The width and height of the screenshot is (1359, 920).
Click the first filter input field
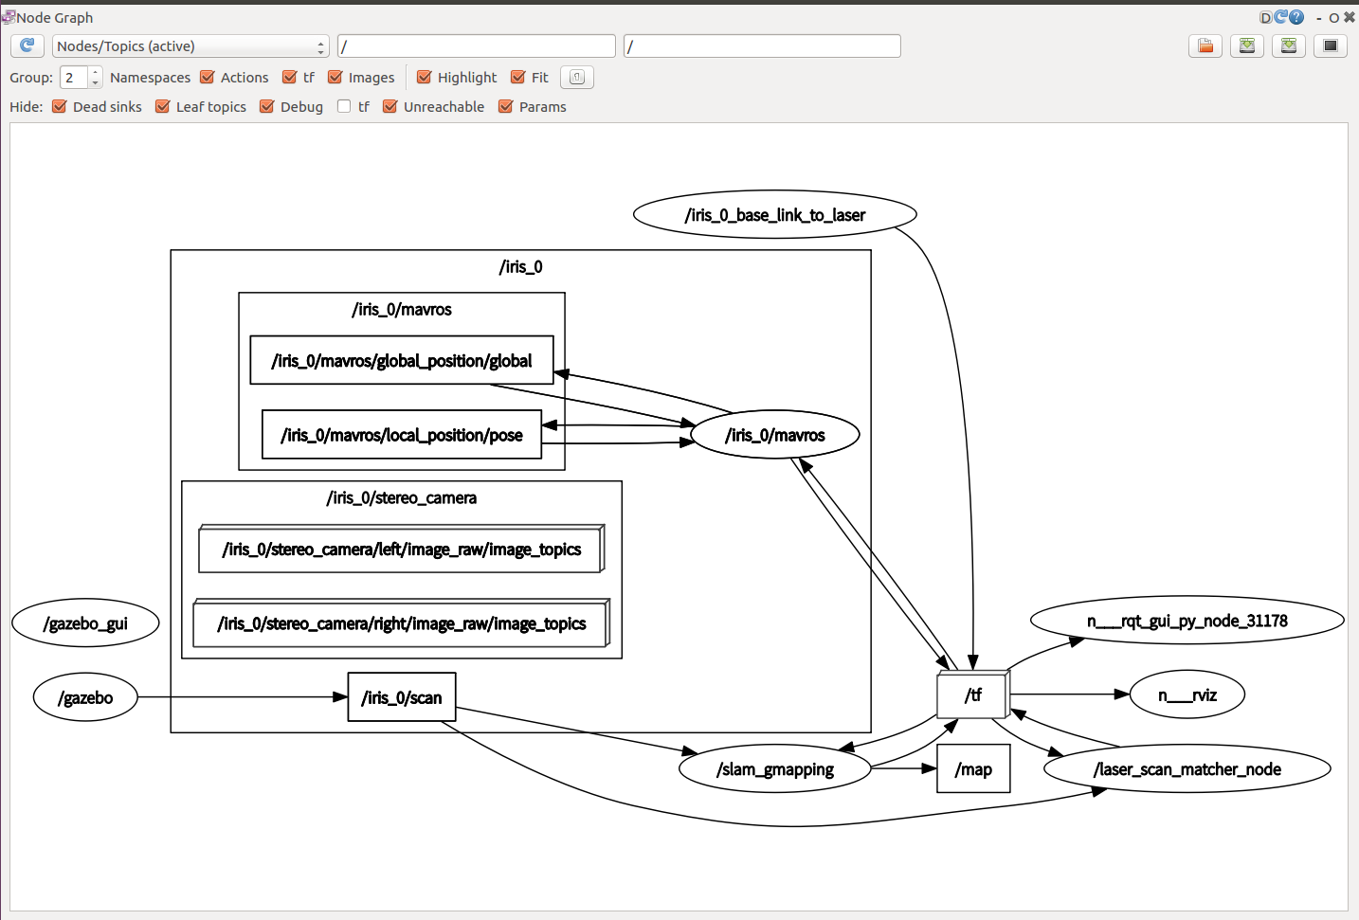coord(476,45)
